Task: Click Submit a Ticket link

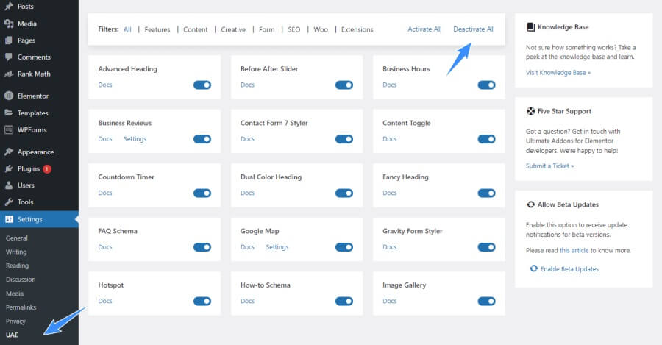Action: [x=549, y=166]
